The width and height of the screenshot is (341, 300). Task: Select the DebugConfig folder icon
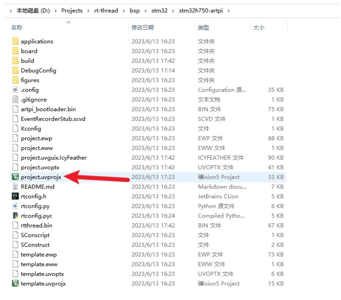tap(15, 71)
